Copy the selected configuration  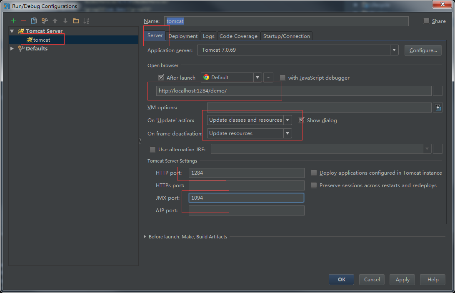(x=34, y=21)
